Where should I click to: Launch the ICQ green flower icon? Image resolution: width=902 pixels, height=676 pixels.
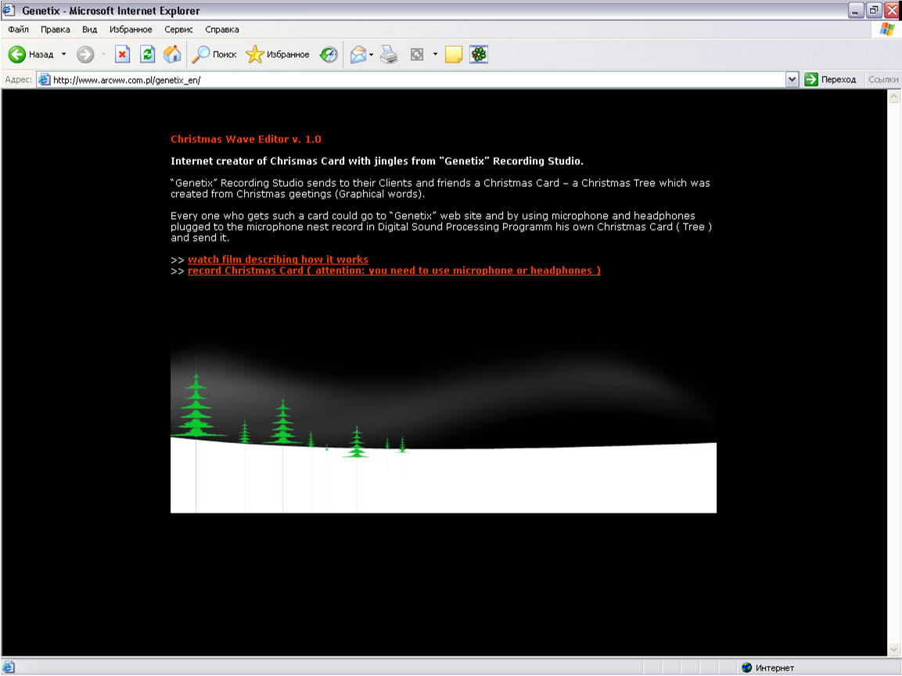(479, 55)
